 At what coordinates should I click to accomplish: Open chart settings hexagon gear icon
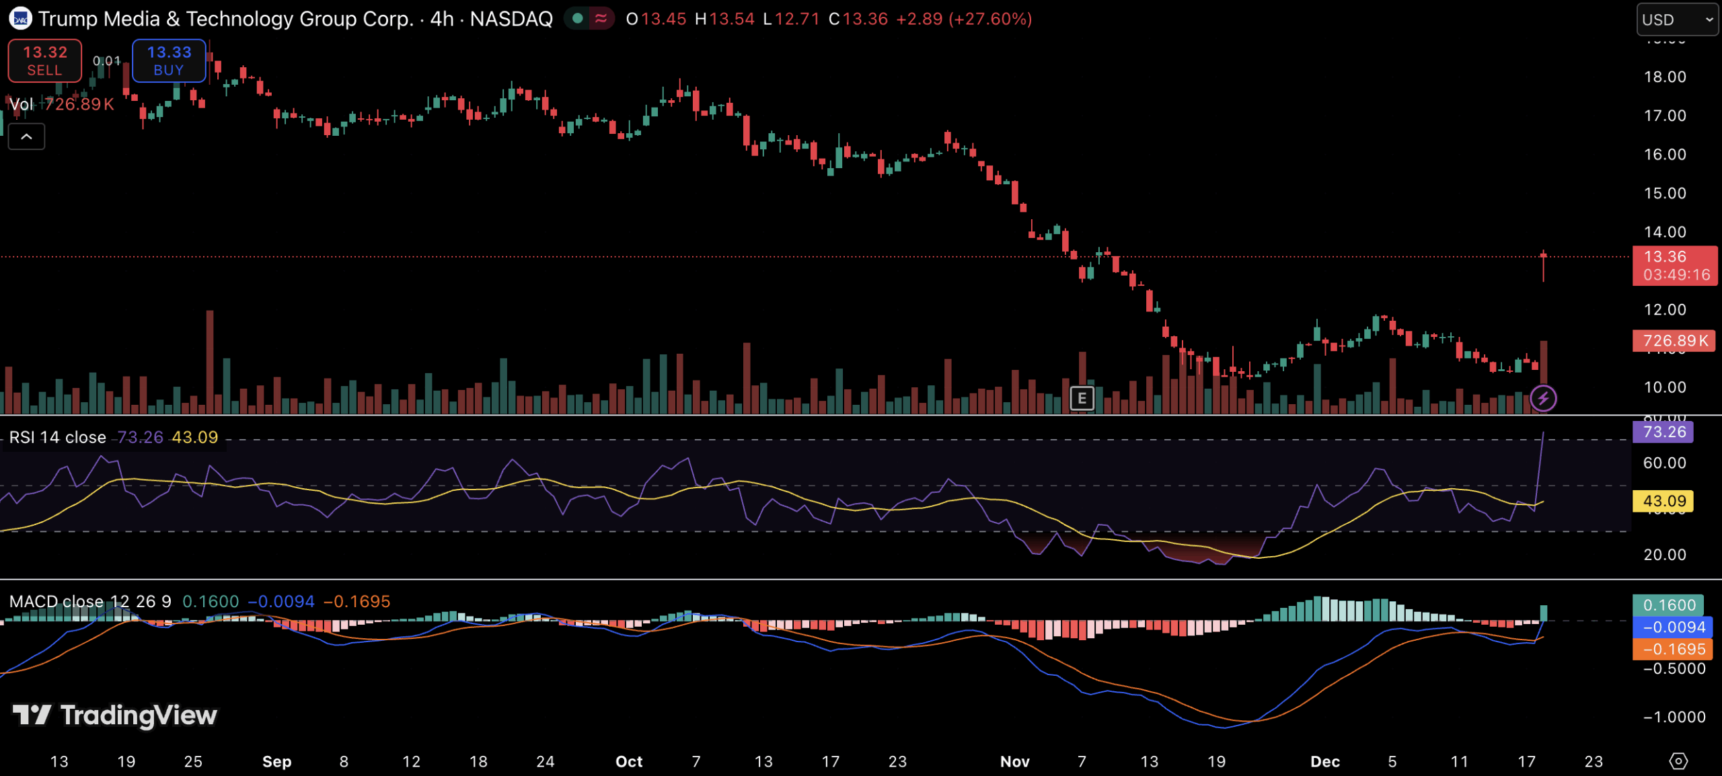(1678, 761)
